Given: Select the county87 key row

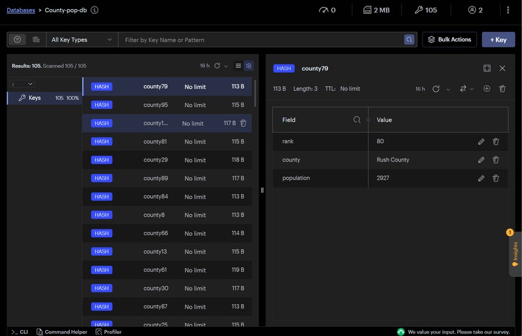Looking at the screenshot, I should click(x=167, y=307).
